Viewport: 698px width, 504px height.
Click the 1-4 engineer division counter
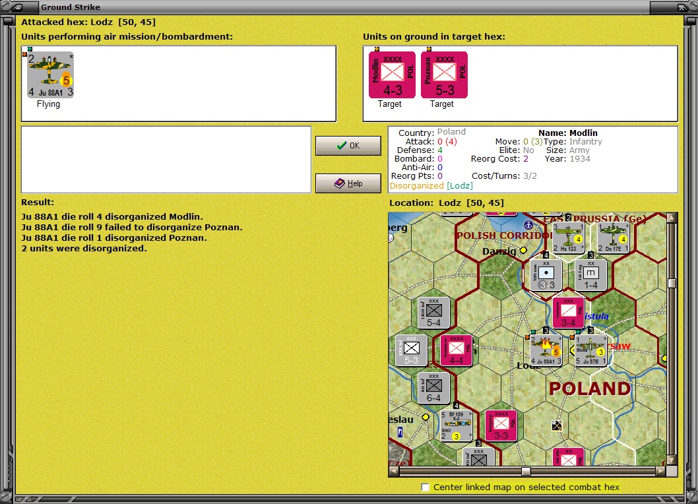(x=590, y=276)
